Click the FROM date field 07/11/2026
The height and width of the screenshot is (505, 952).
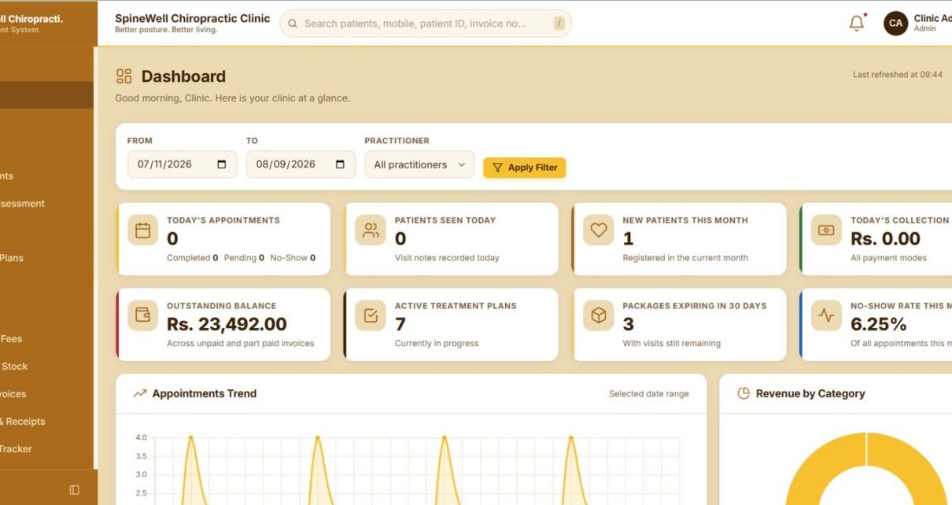[182, 164]
